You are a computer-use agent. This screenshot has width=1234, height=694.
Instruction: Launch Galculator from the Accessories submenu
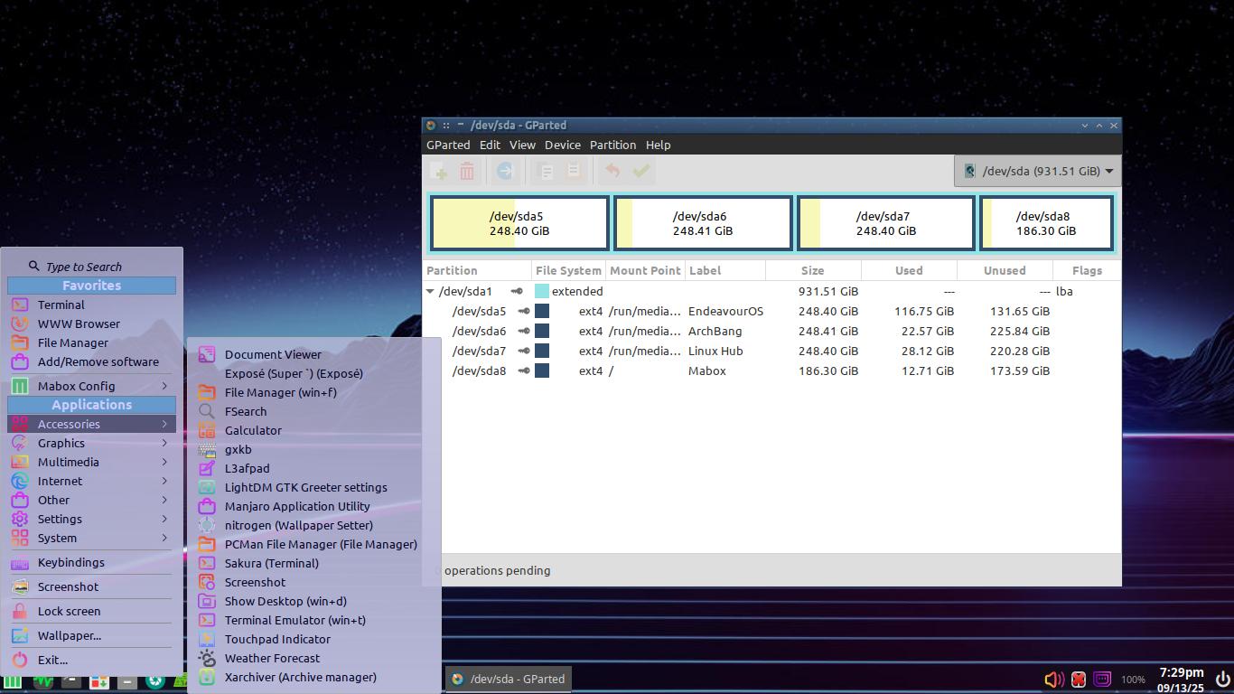[253, 430]
